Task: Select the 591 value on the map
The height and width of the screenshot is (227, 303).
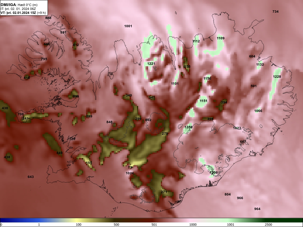Action: (x=254, y=86)
